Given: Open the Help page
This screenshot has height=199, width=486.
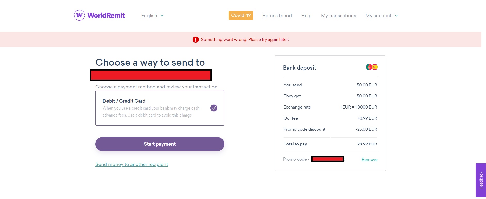Looking at the screenshot, I should pos(306,16).
